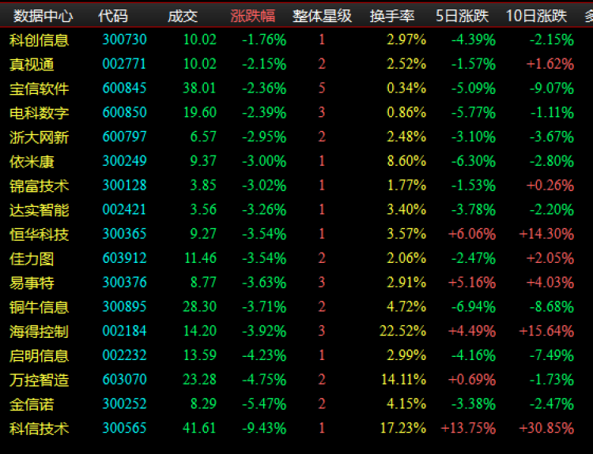Click stock code 002421
Viewport: 593px width, 454px height.
click(x=124, y=209)
